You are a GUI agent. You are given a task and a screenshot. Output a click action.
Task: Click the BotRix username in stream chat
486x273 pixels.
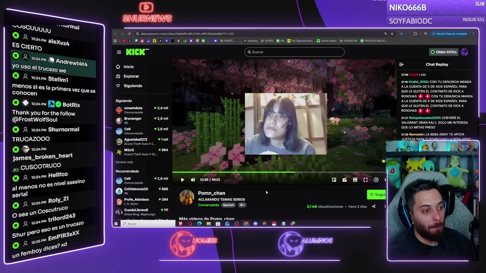coord(71,105)
